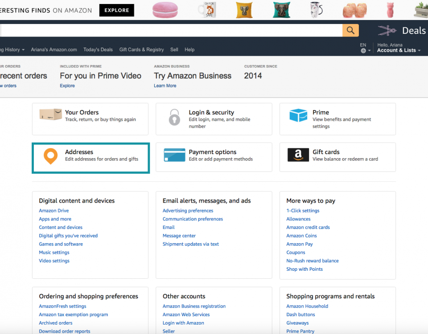Open Amazon Web Services link
428x334 pixels.
(x=186, y=314)
